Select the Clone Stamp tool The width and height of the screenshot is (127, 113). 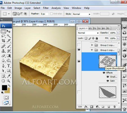coord(3,51)
